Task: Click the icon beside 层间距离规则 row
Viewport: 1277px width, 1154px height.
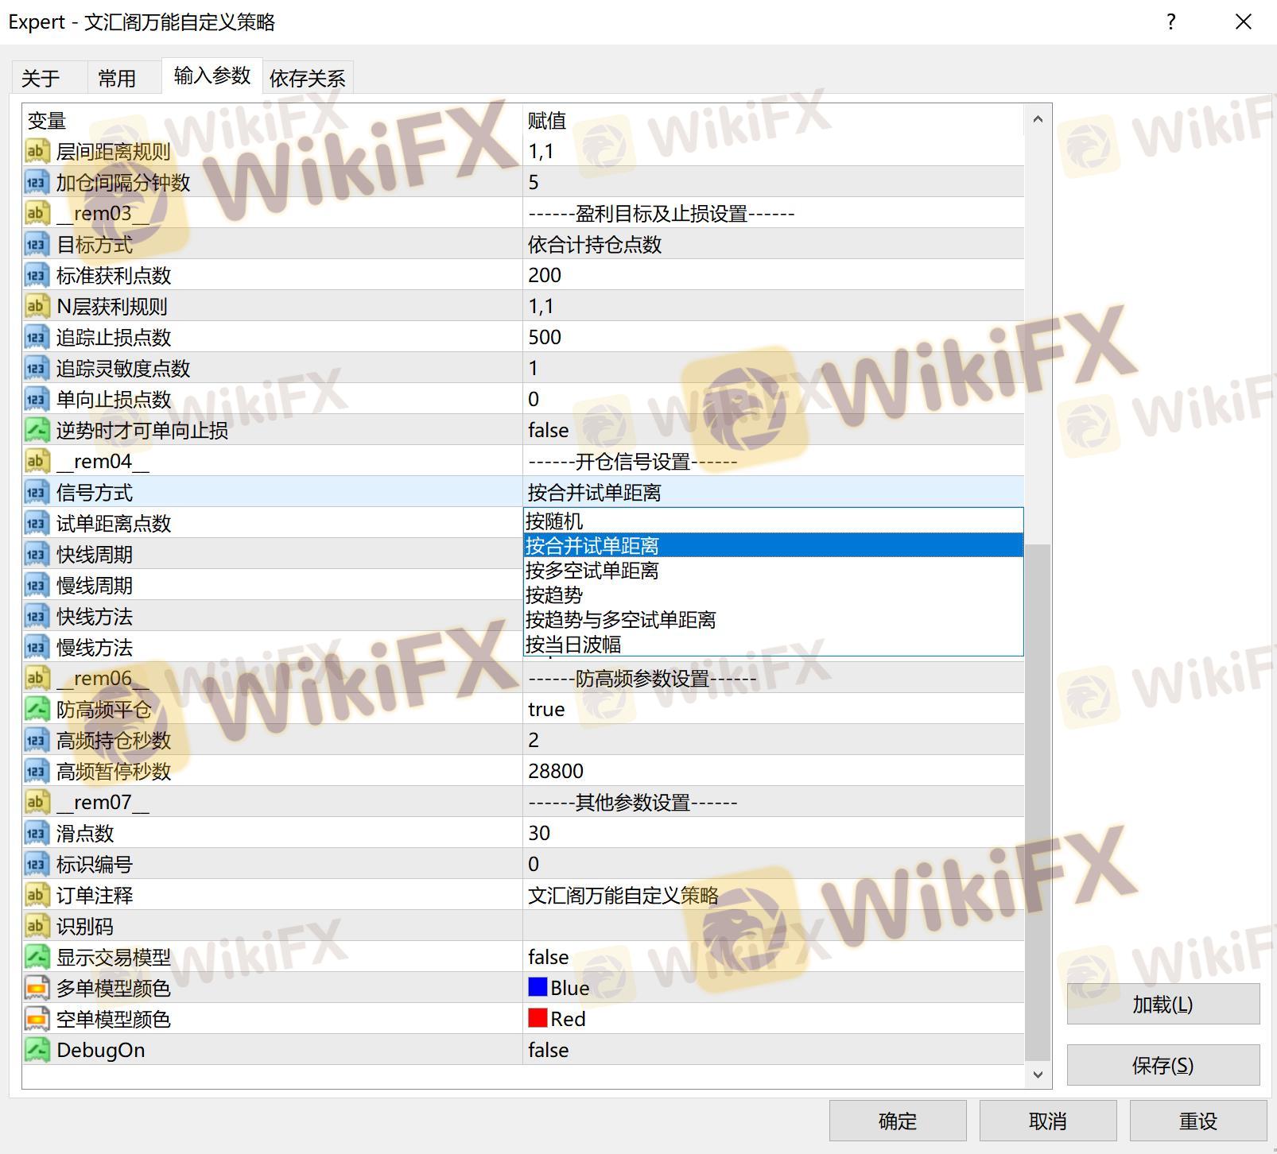Action: pos(37,151)
